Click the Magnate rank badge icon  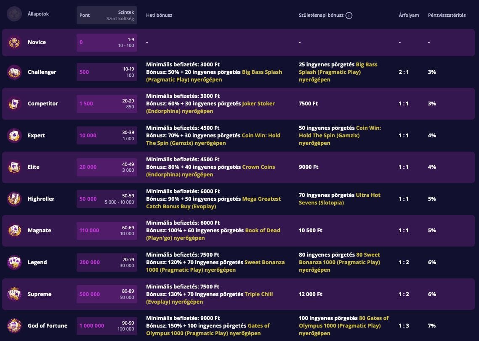(x=14, y=231)
